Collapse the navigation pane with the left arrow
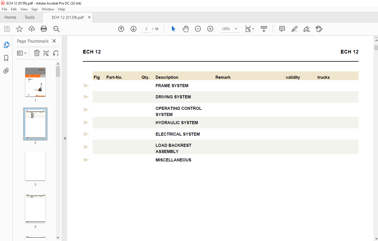 tap(65, 138)
